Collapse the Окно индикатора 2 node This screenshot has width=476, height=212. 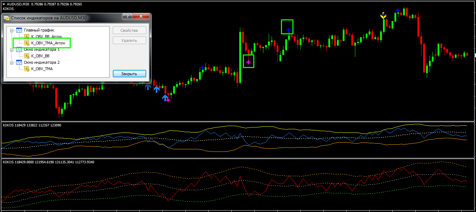[x=12, y=63]
